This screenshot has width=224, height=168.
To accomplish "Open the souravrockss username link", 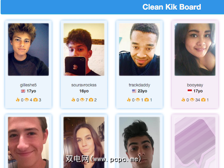I will tap(84, 85).
